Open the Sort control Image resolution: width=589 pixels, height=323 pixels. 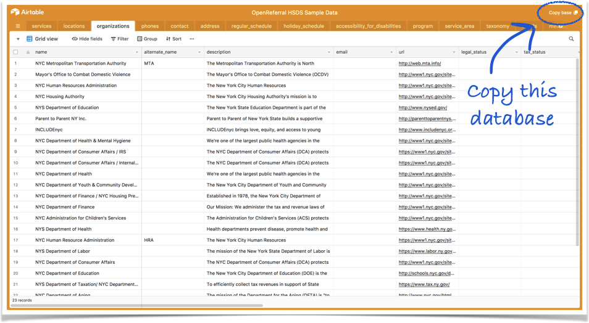pos(174,39)
